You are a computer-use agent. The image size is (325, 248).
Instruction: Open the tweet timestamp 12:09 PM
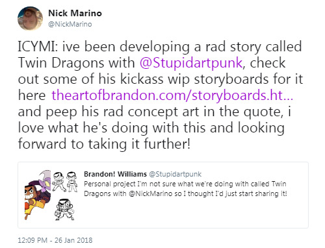pos(32,240)
